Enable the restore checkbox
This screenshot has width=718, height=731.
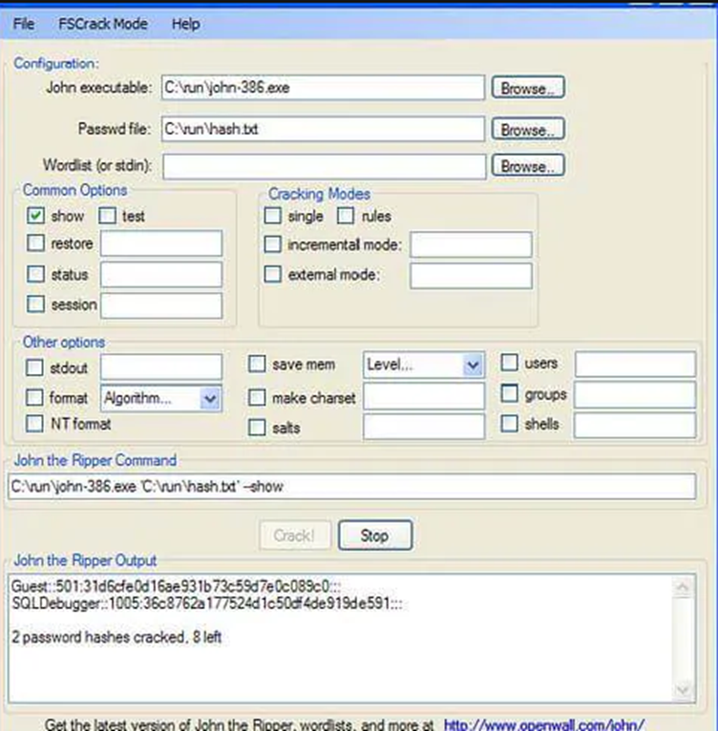point(36,243)
